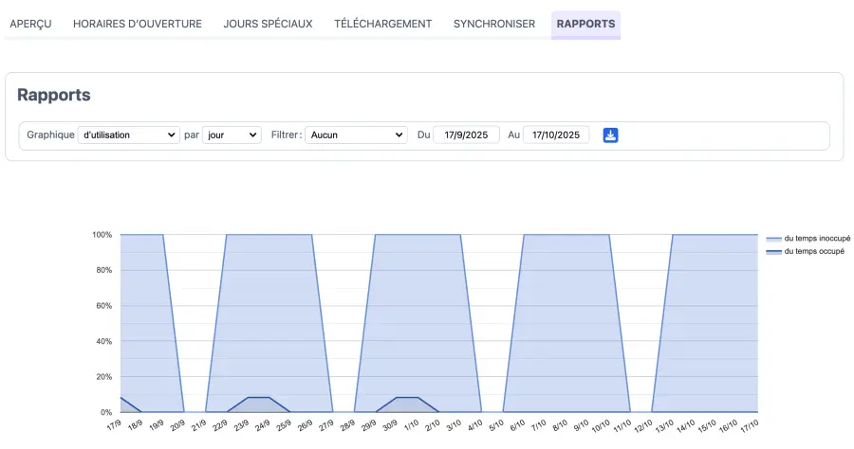Click the 'du temps occupé' legend swatch
854x449 pixels.
773,251
